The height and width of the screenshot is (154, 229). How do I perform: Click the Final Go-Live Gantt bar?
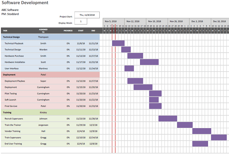pyautogui.click(x=155, y=106)
